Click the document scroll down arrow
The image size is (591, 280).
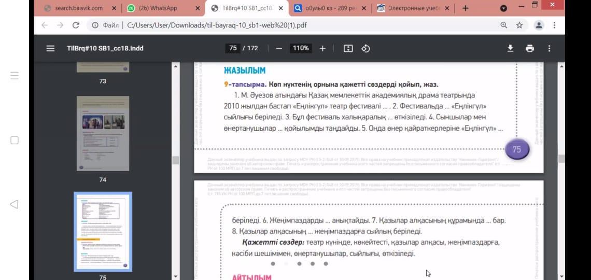click(x=561, y=276)
